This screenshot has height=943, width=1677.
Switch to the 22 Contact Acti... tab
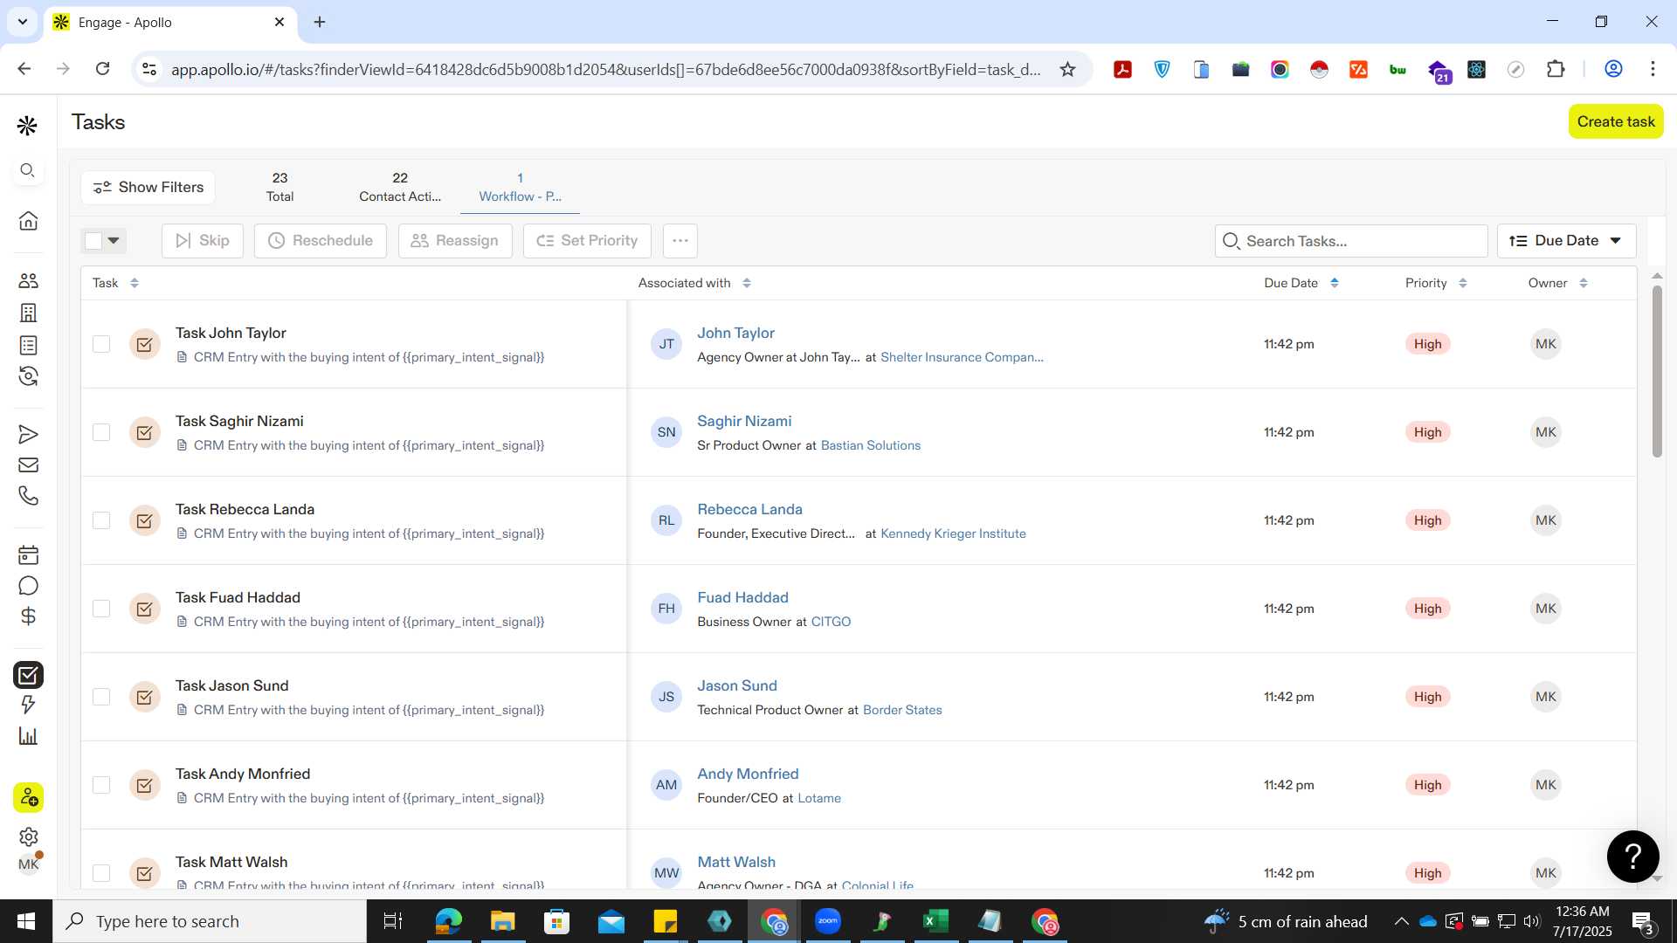point(400,187)
